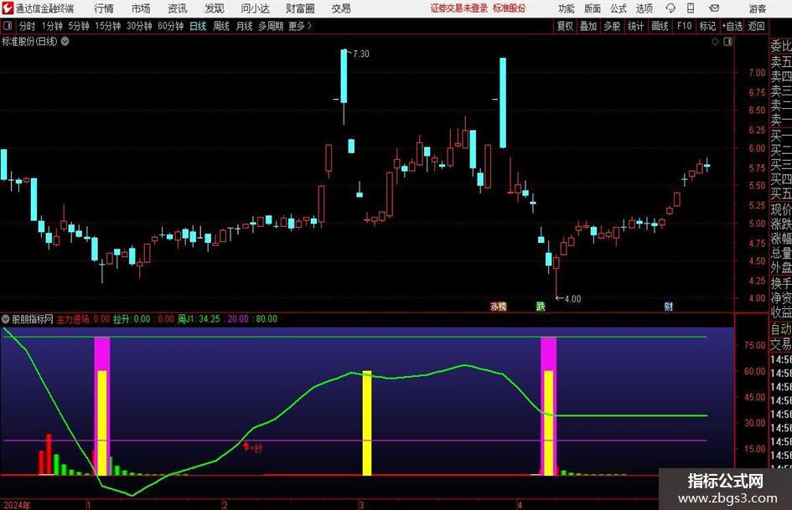Click the green 跌 marker on the chart

point(541,306)
